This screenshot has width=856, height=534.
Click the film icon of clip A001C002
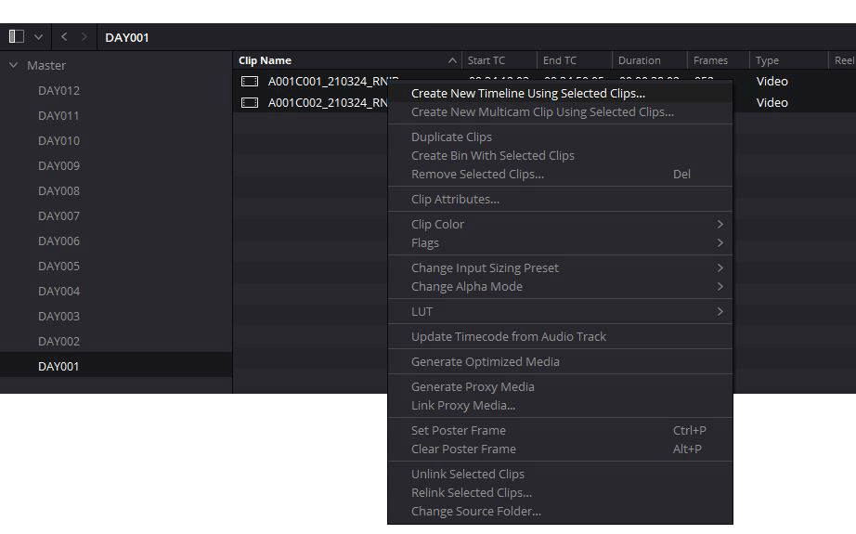(x=250, y=102)
